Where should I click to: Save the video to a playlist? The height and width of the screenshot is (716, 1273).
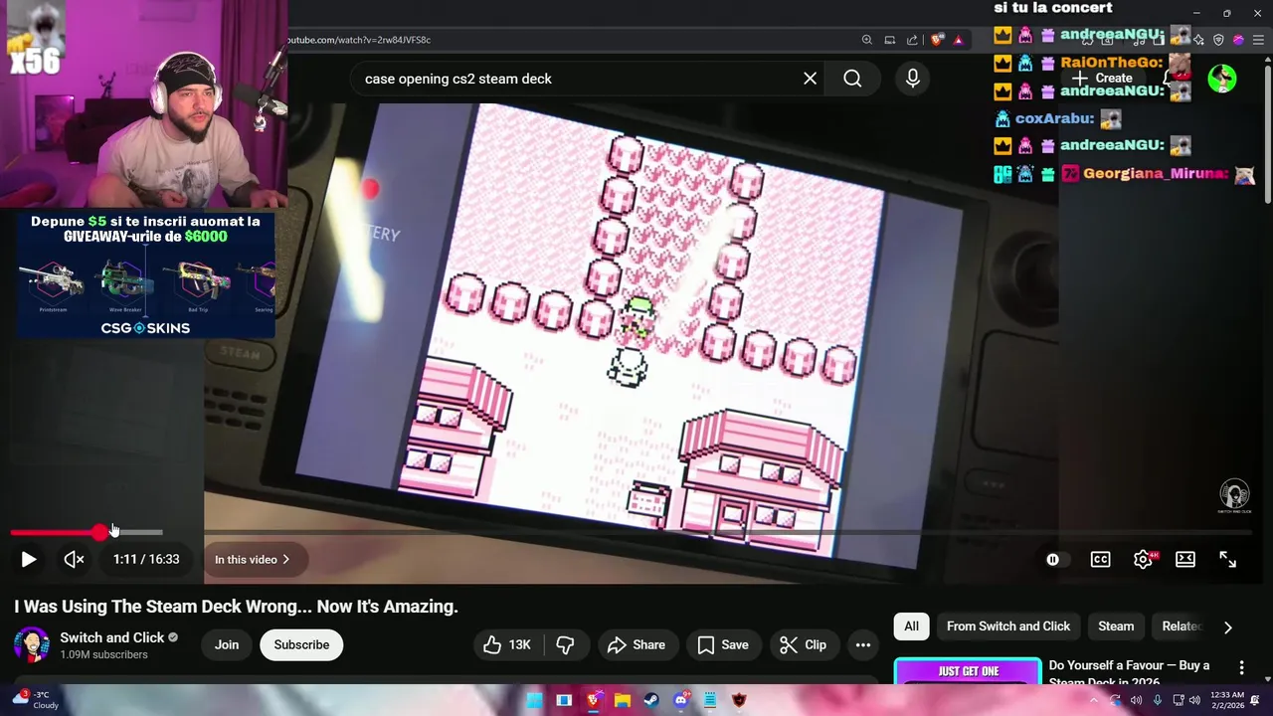point(723,644)
